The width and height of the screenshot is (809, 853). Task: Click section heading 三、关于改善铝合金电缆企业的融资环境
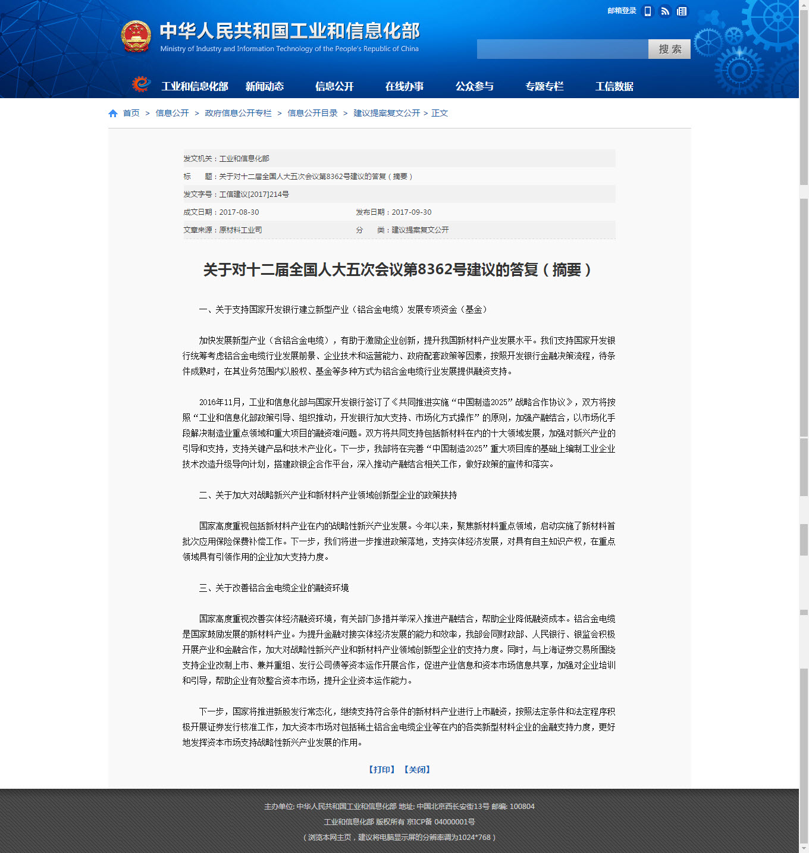274,588
